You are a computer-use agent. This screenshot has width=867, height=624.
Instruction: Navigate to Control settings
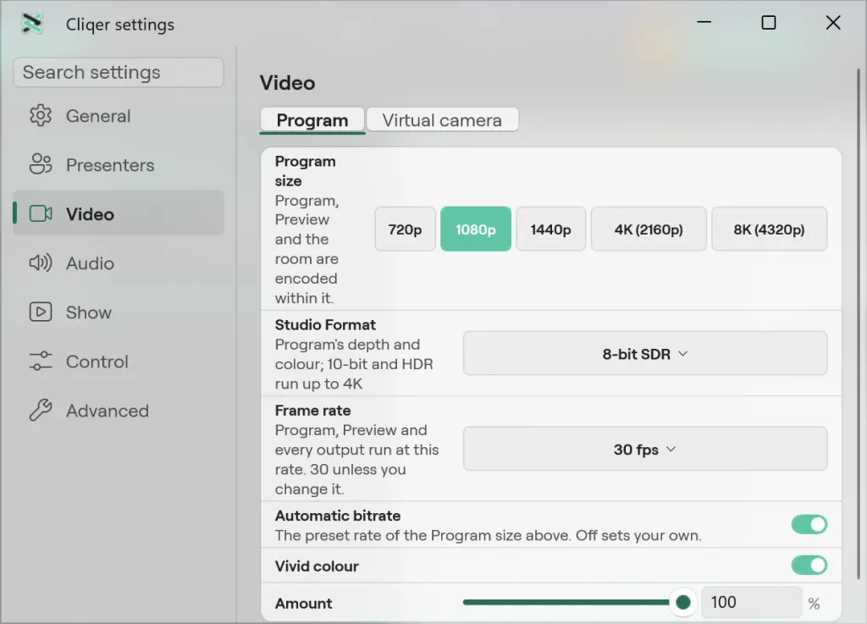[119, 362]
